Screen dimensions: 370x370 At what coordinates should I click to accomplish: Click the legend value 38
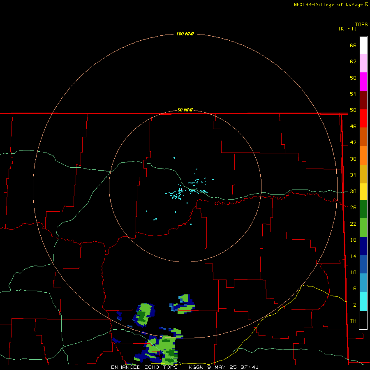353,159
